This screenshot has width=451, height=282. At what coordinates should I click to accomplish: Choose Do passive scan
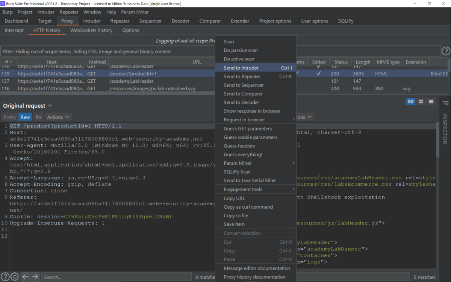click(x=256, y=50)
